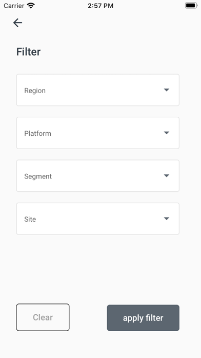Screen dimensions: 201x358
Task: Clear all selected filters
Action: tap(43, 317)
